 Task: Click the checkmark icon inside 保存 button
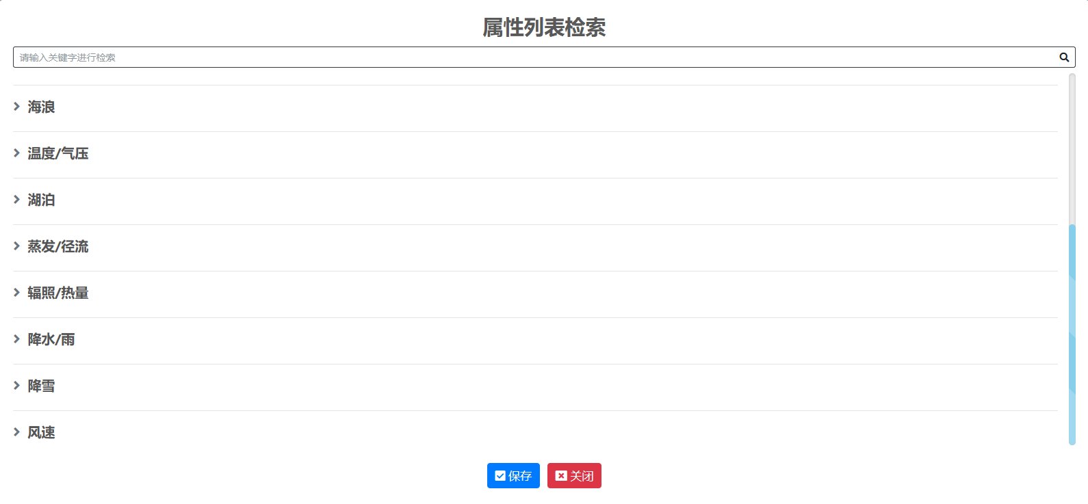point(499,475)
